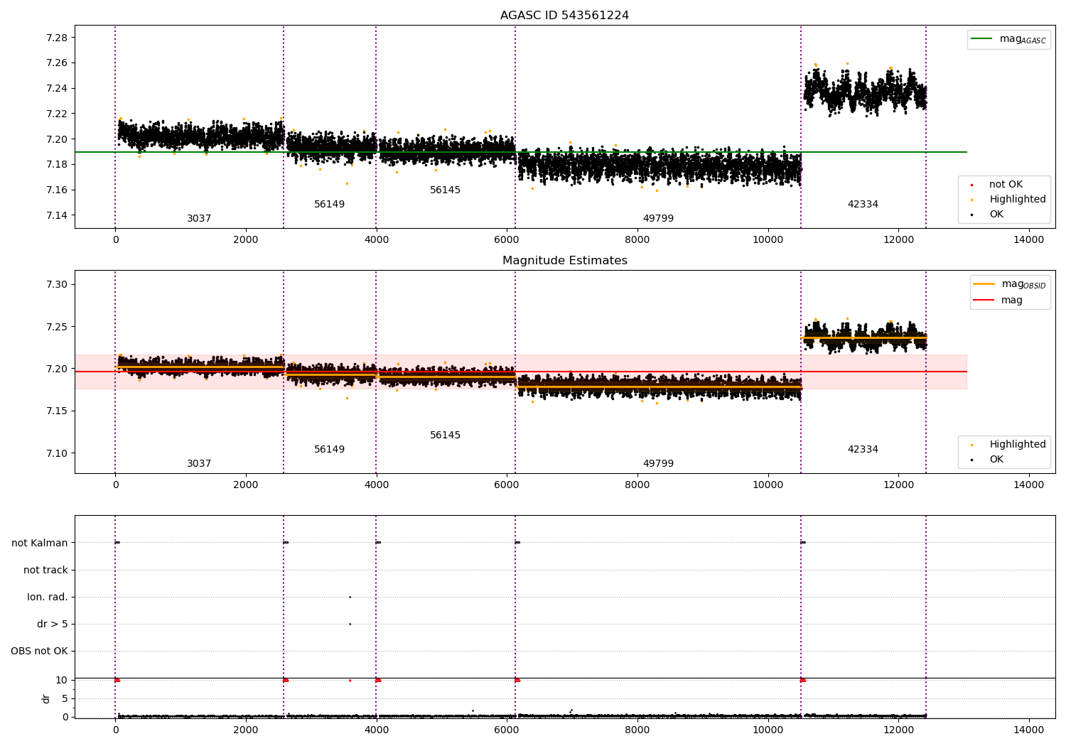
Task: Click obsid label 56149 in Magnitude Estimates plot
Action: pos(330,450)
